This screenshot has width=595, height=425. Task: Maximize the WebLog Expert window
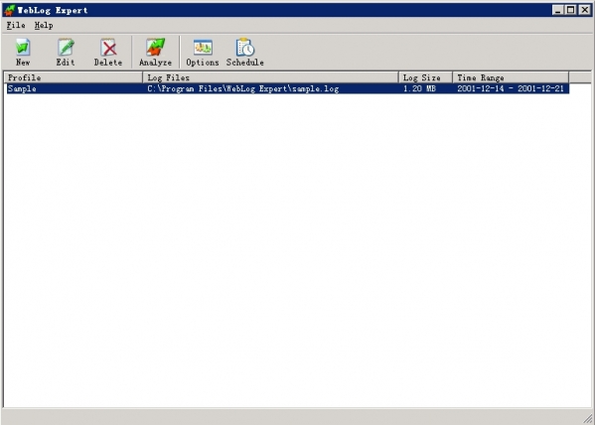point(571,10)
